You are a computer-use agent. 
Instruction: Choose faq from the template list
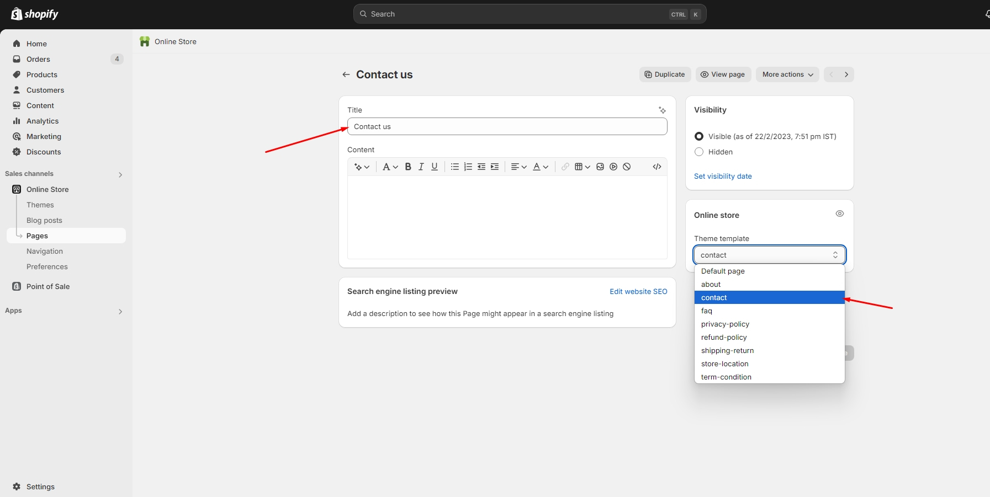pos(707,311)
